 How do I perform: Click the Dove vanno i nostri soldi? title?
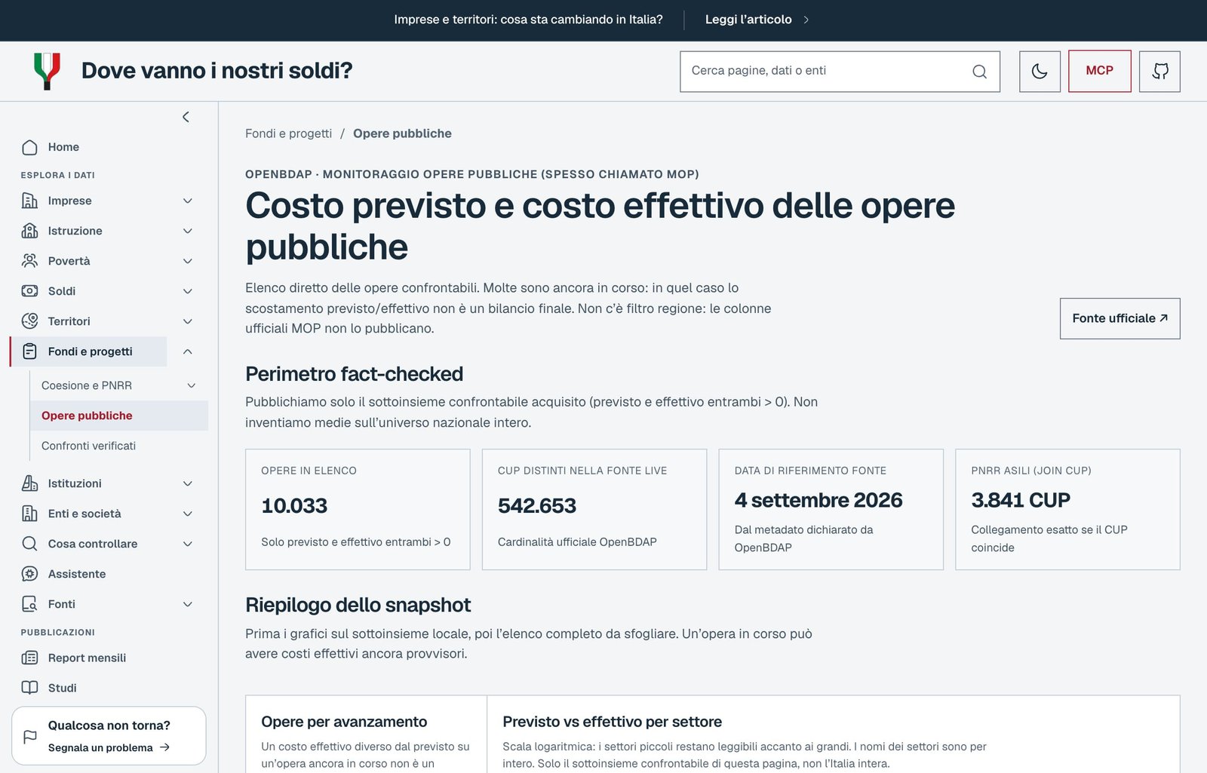click(x=217, y=71)
